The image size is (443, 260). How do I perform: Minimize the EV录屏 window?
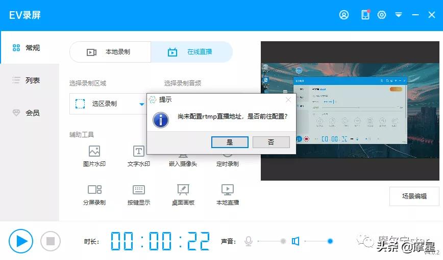[x=415, y=15]
